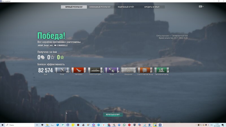This screenshot has width=226, height=127.
Task: Click the credits coin icon
Action: point(43,57)
